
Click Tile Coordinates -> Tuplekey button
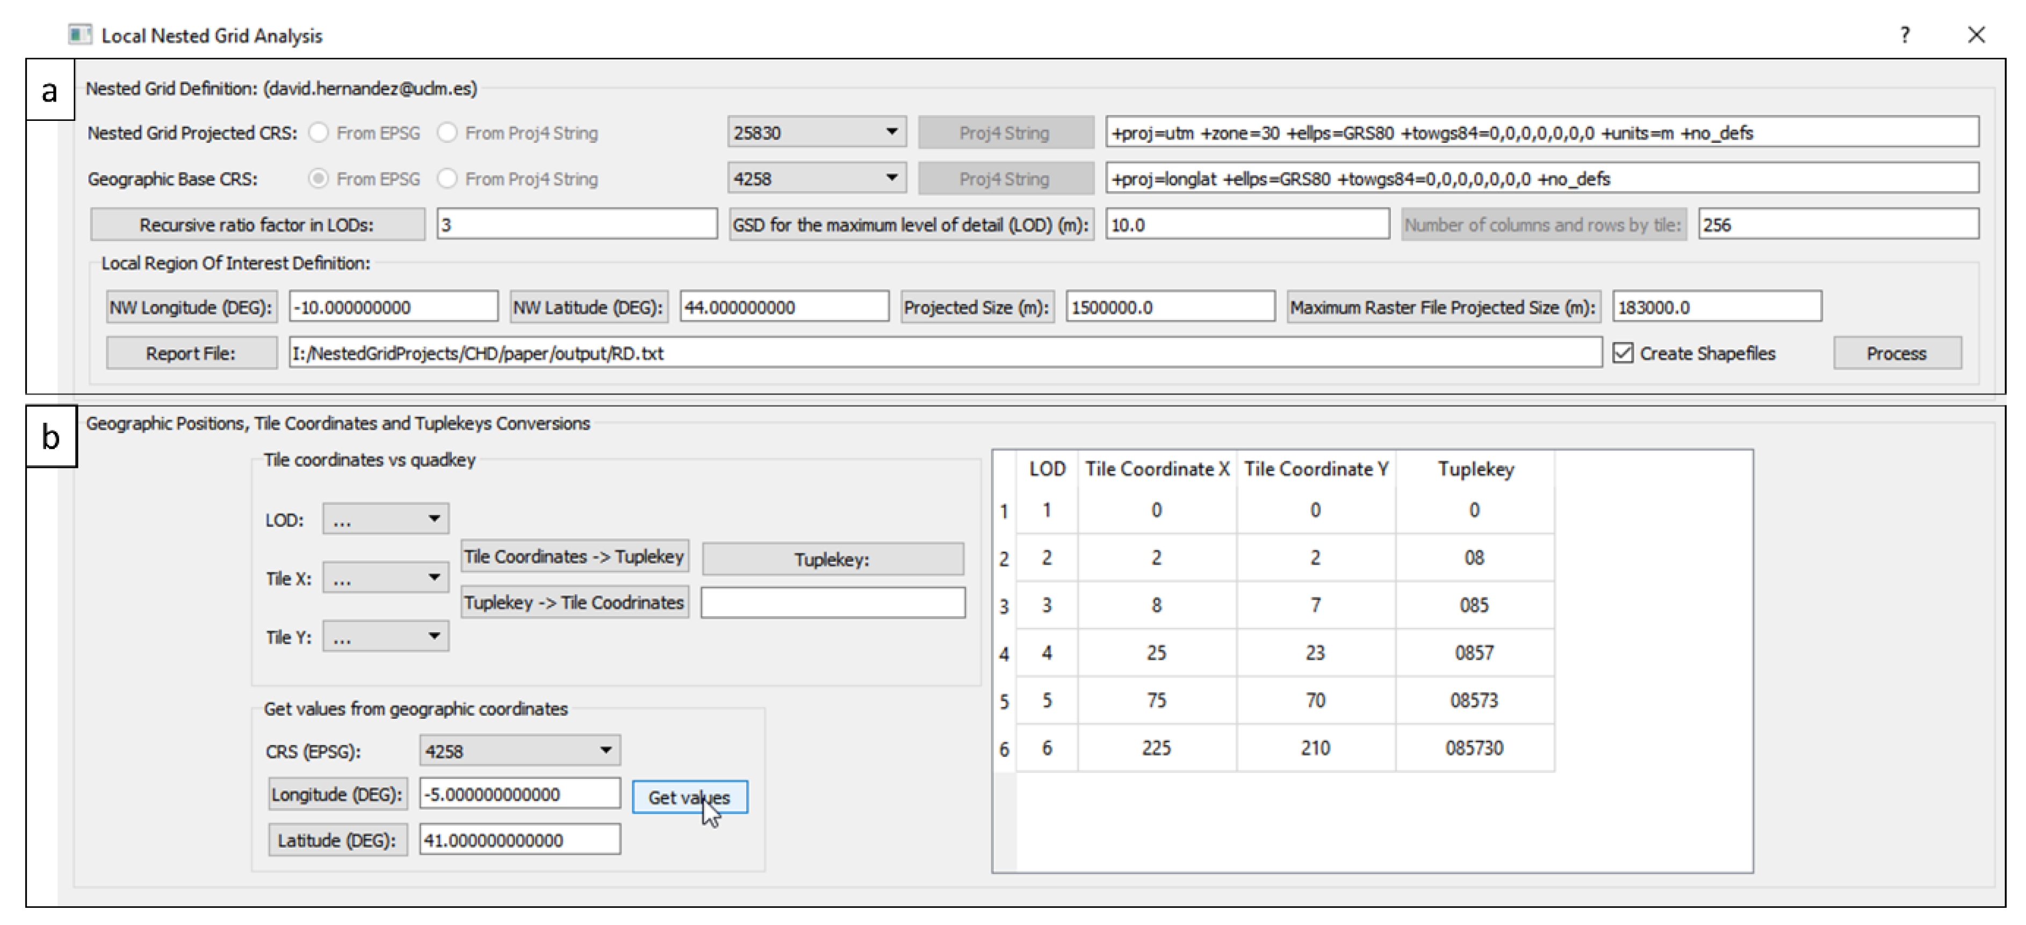tap(574, 556)
